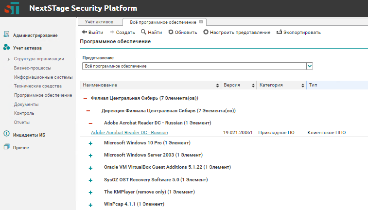Open the Представление dropdown arrow

[x=310, y=66]
